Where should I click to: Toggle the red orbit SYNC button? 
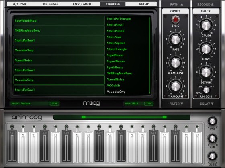[176, 20]
